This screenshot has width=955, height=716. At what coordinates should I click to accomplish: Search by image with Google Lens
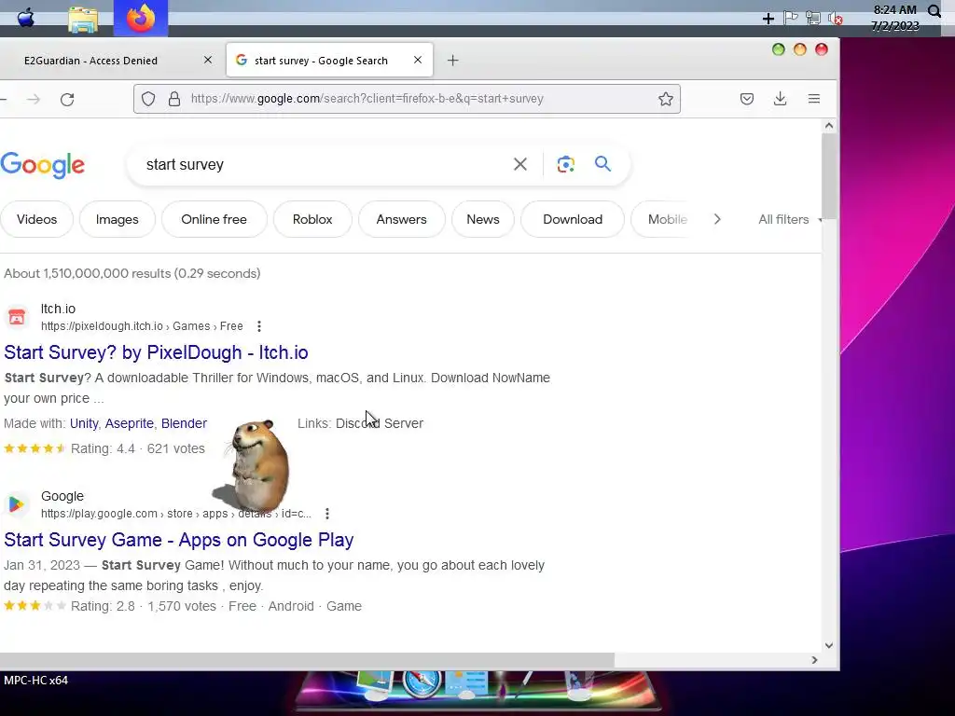(565, 164)
